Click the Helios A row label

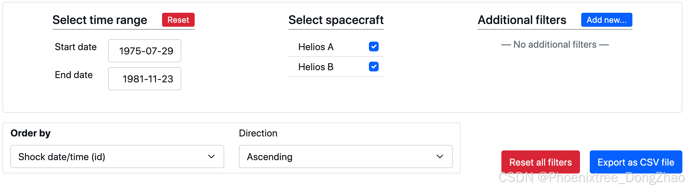[316, 47]
